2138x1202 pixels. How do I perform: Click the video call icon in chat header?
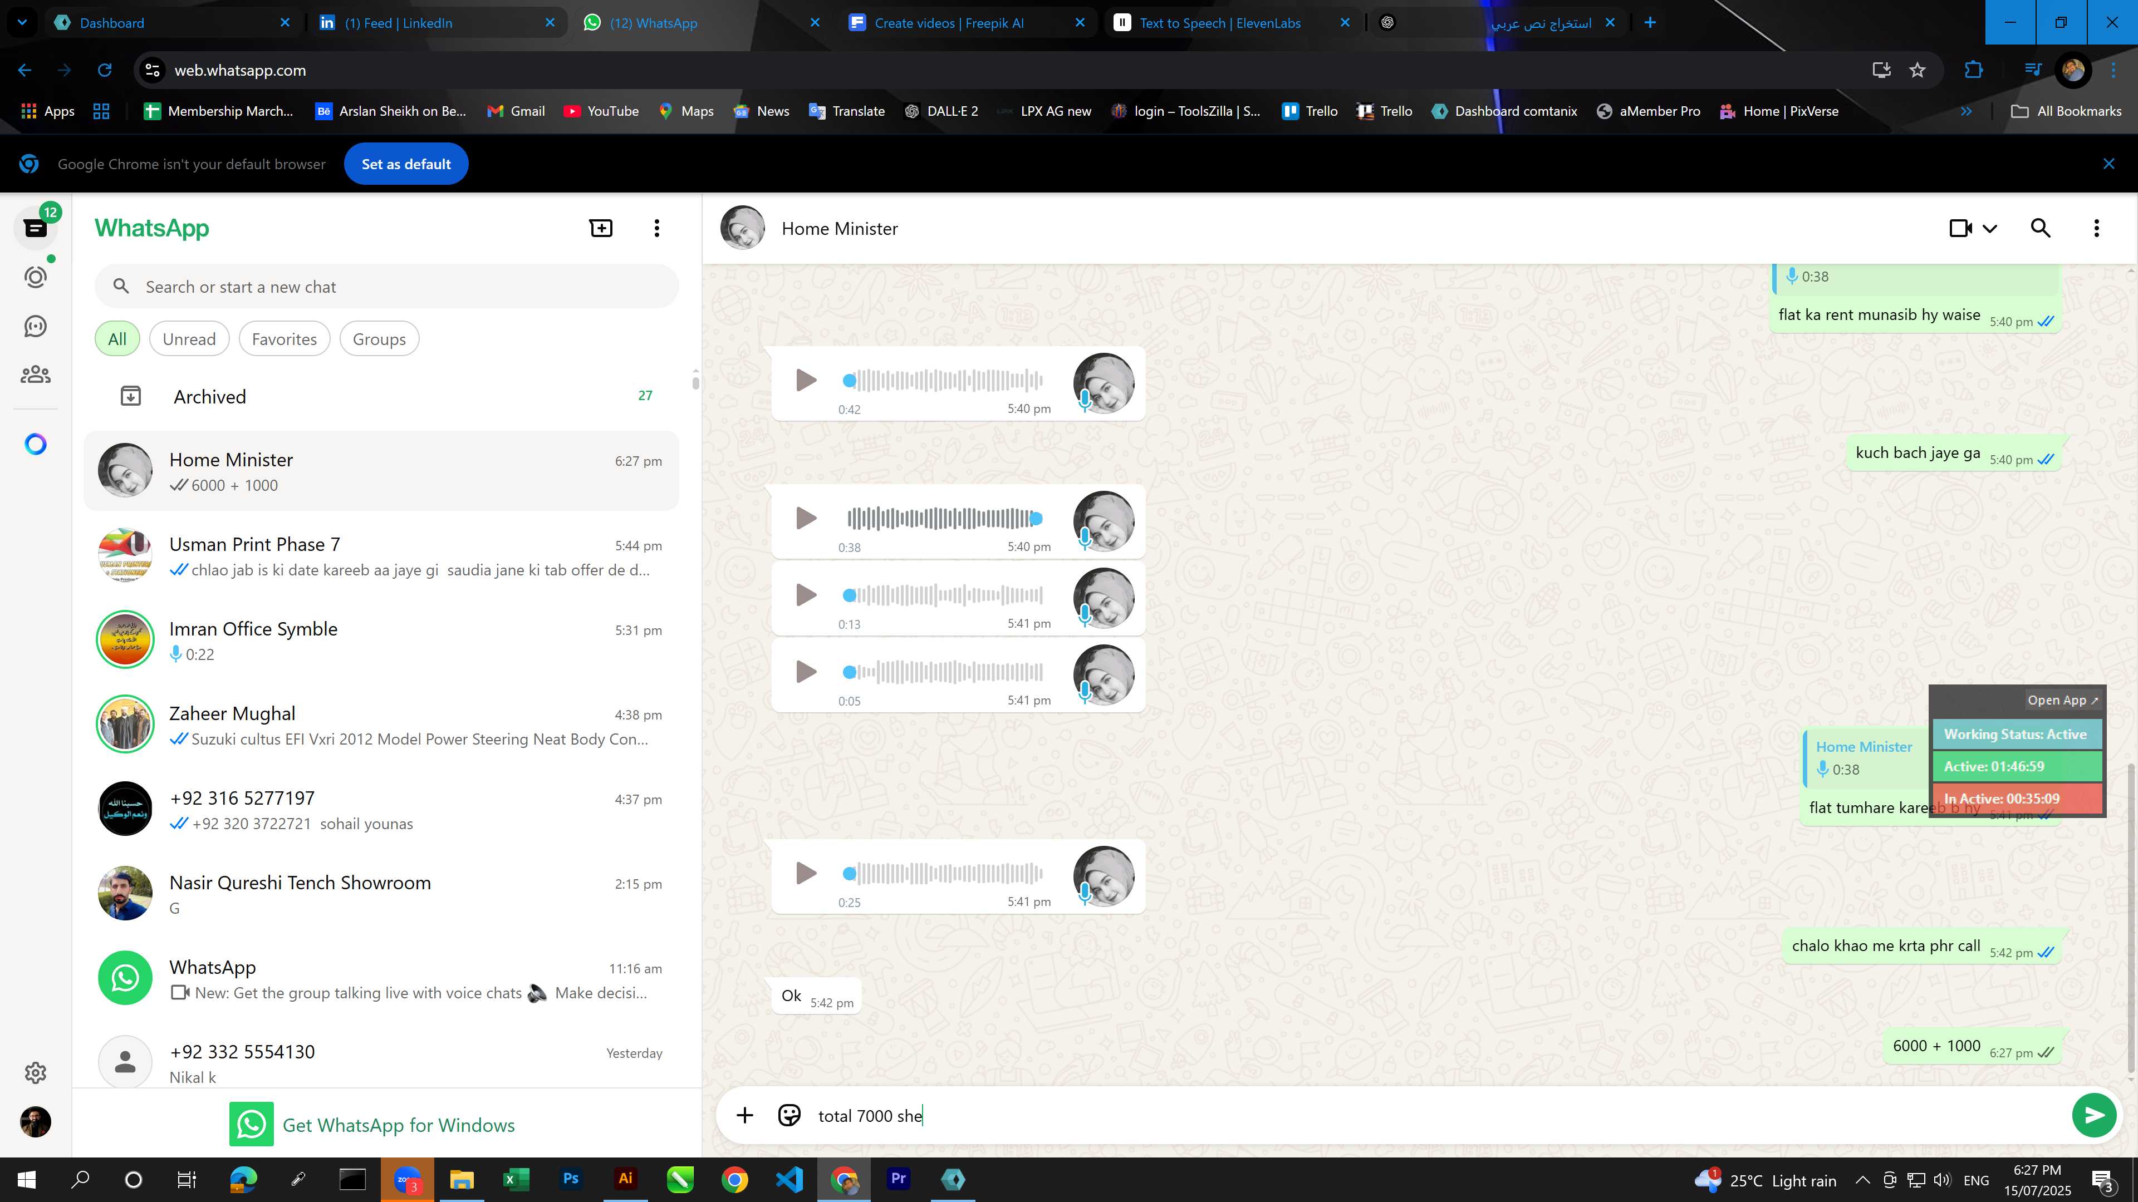1960,228
